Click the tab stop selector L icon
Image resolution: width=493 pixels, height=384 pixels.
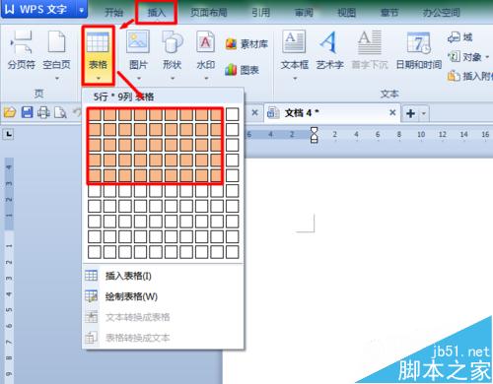click(8, 134)
